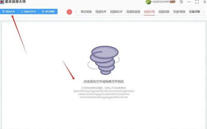Minimize the window
The width and height of the screenshot is (207, 129).
click(x=189, y=2)
